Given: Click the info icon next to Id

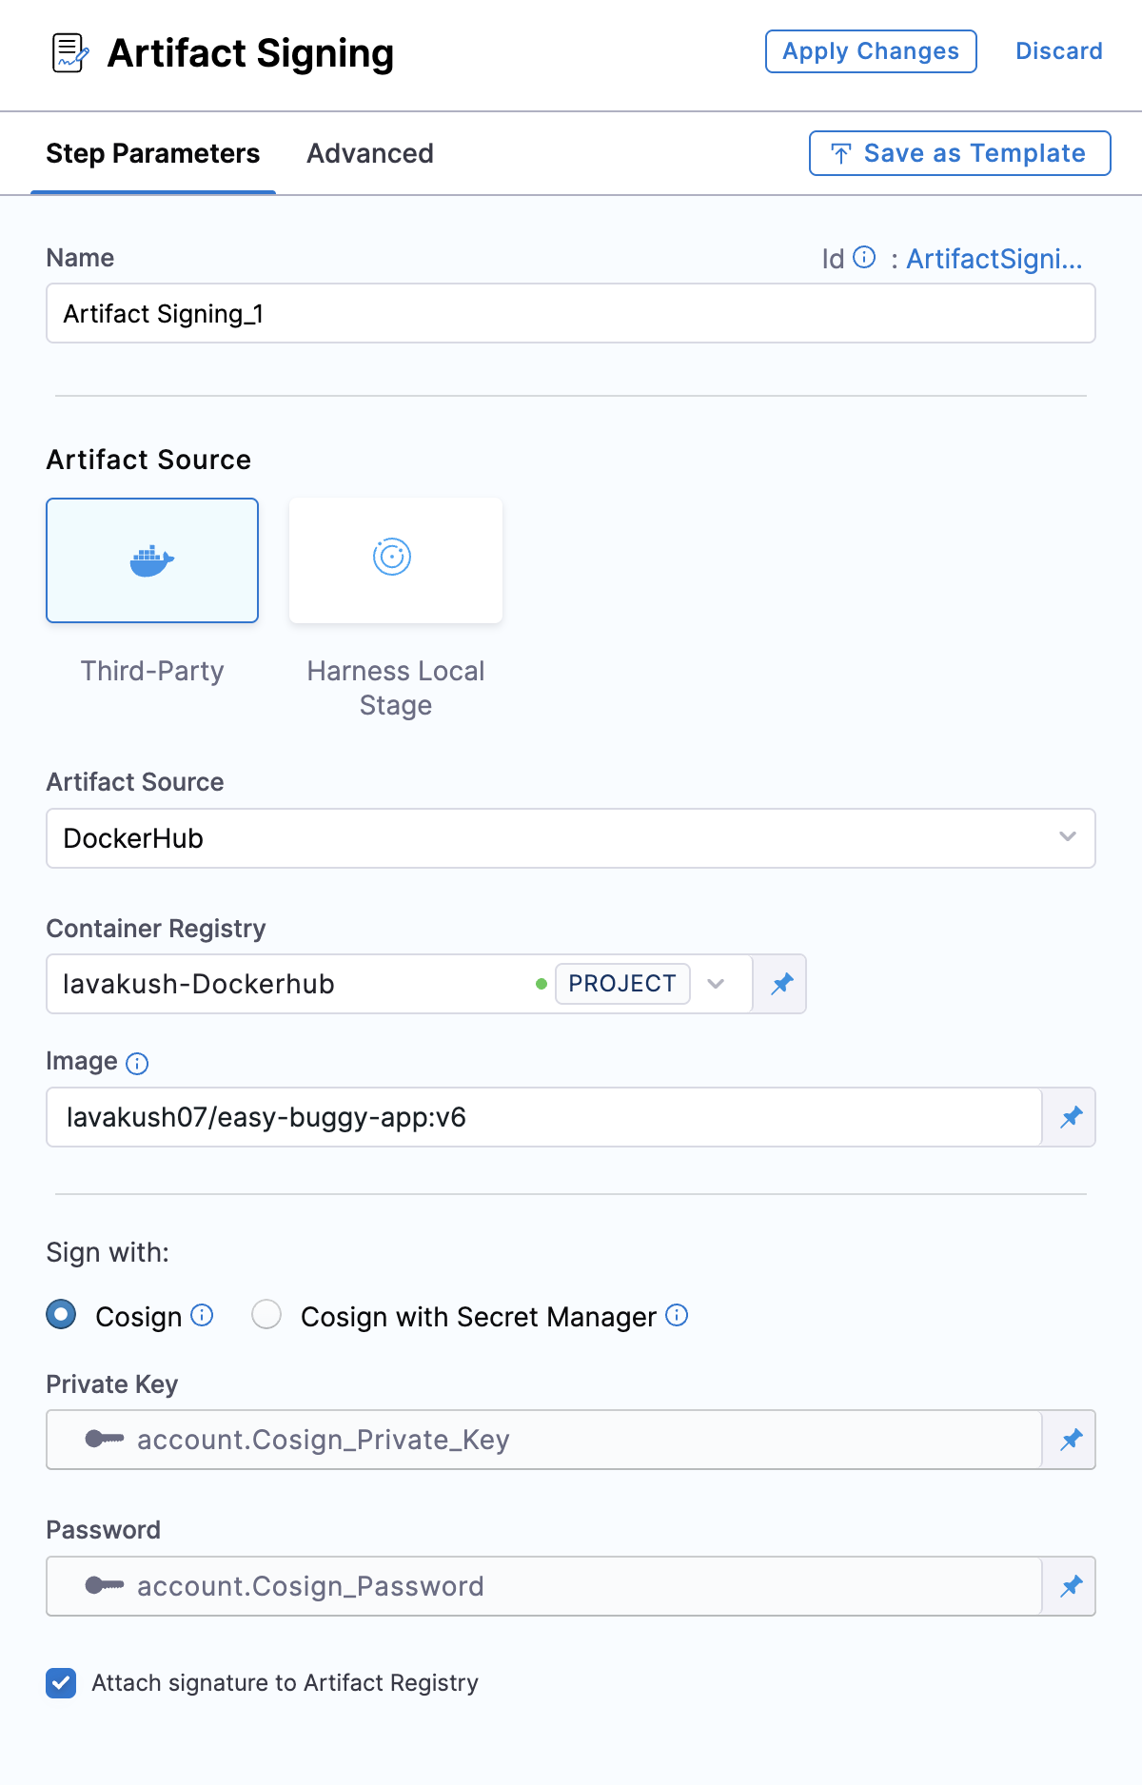Looking at the screenshot, I should tap(864, 258).
